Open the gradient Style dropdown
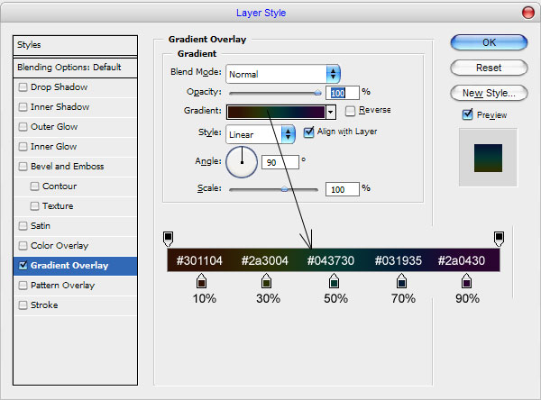The image size is (541, 400). 261,134
